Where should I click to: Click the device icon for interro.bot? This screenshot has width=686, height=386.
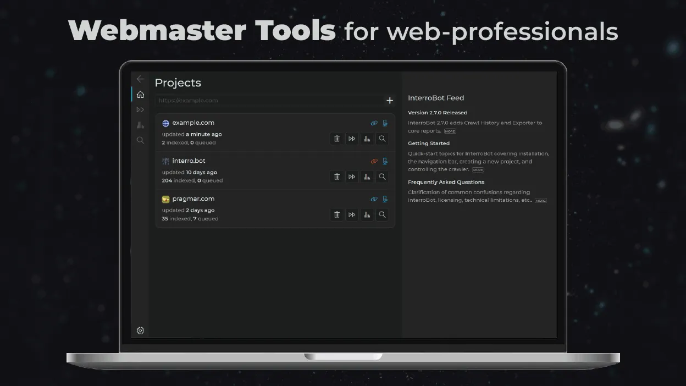pyautogui.click(x=385, y=161)
